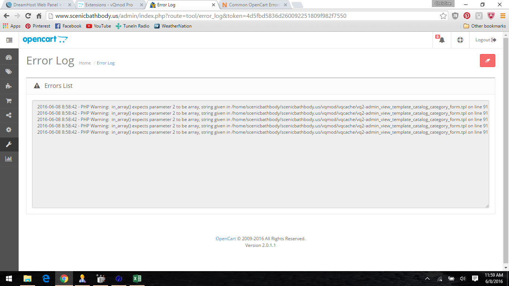The image size is (509, 286).
Task: Open the YouTube bookmark
Action: pyautogui.click(x=98, y=26)
